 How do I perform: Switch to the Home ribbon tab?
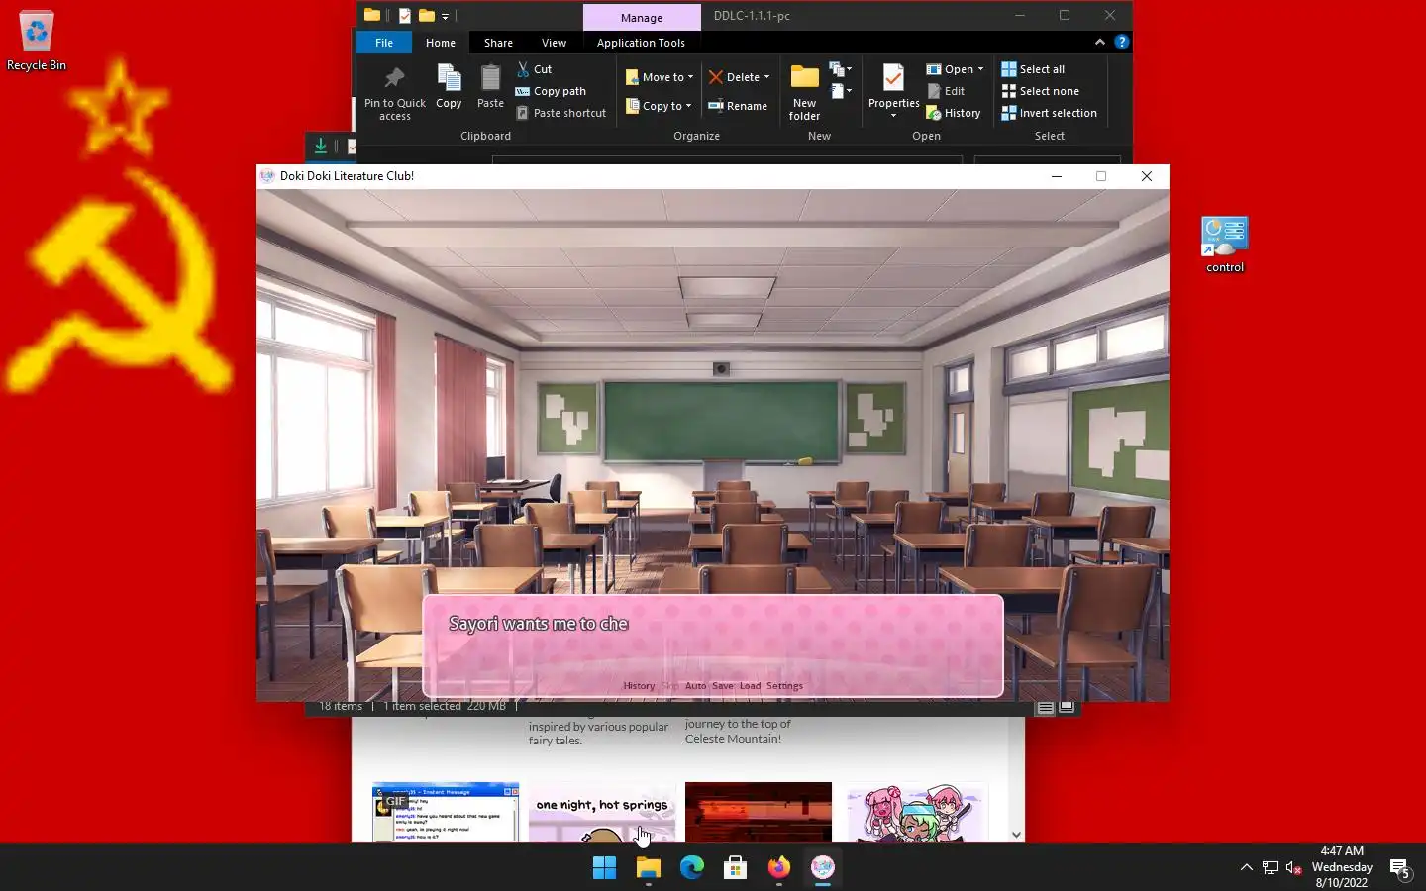pos(441,43)
